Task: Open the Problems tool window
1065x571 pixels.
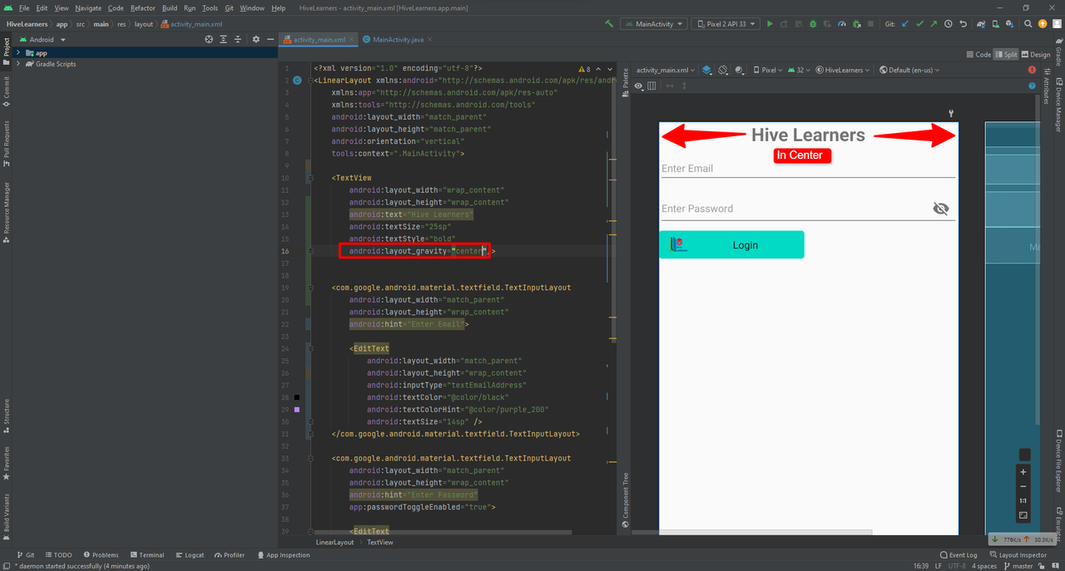Action: [x=101, y=554]
